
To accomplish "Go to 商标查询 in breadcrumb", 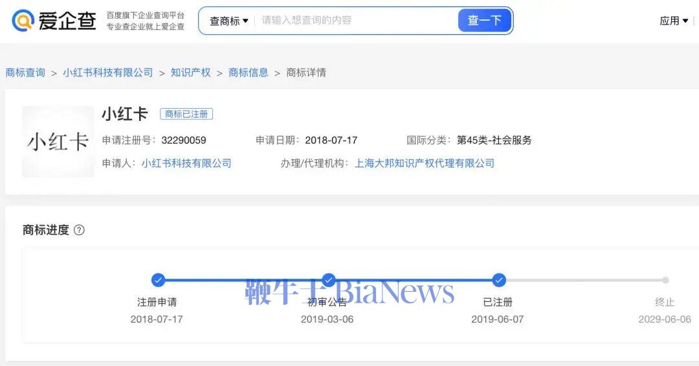I will (25, 72).
